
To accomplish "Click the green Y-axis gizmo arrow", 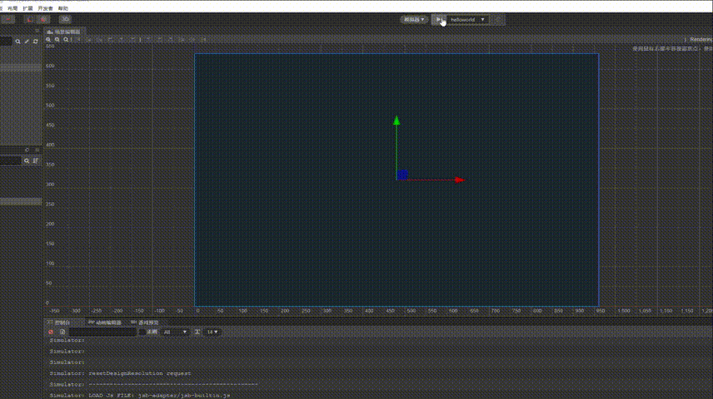I will point(396,121).
